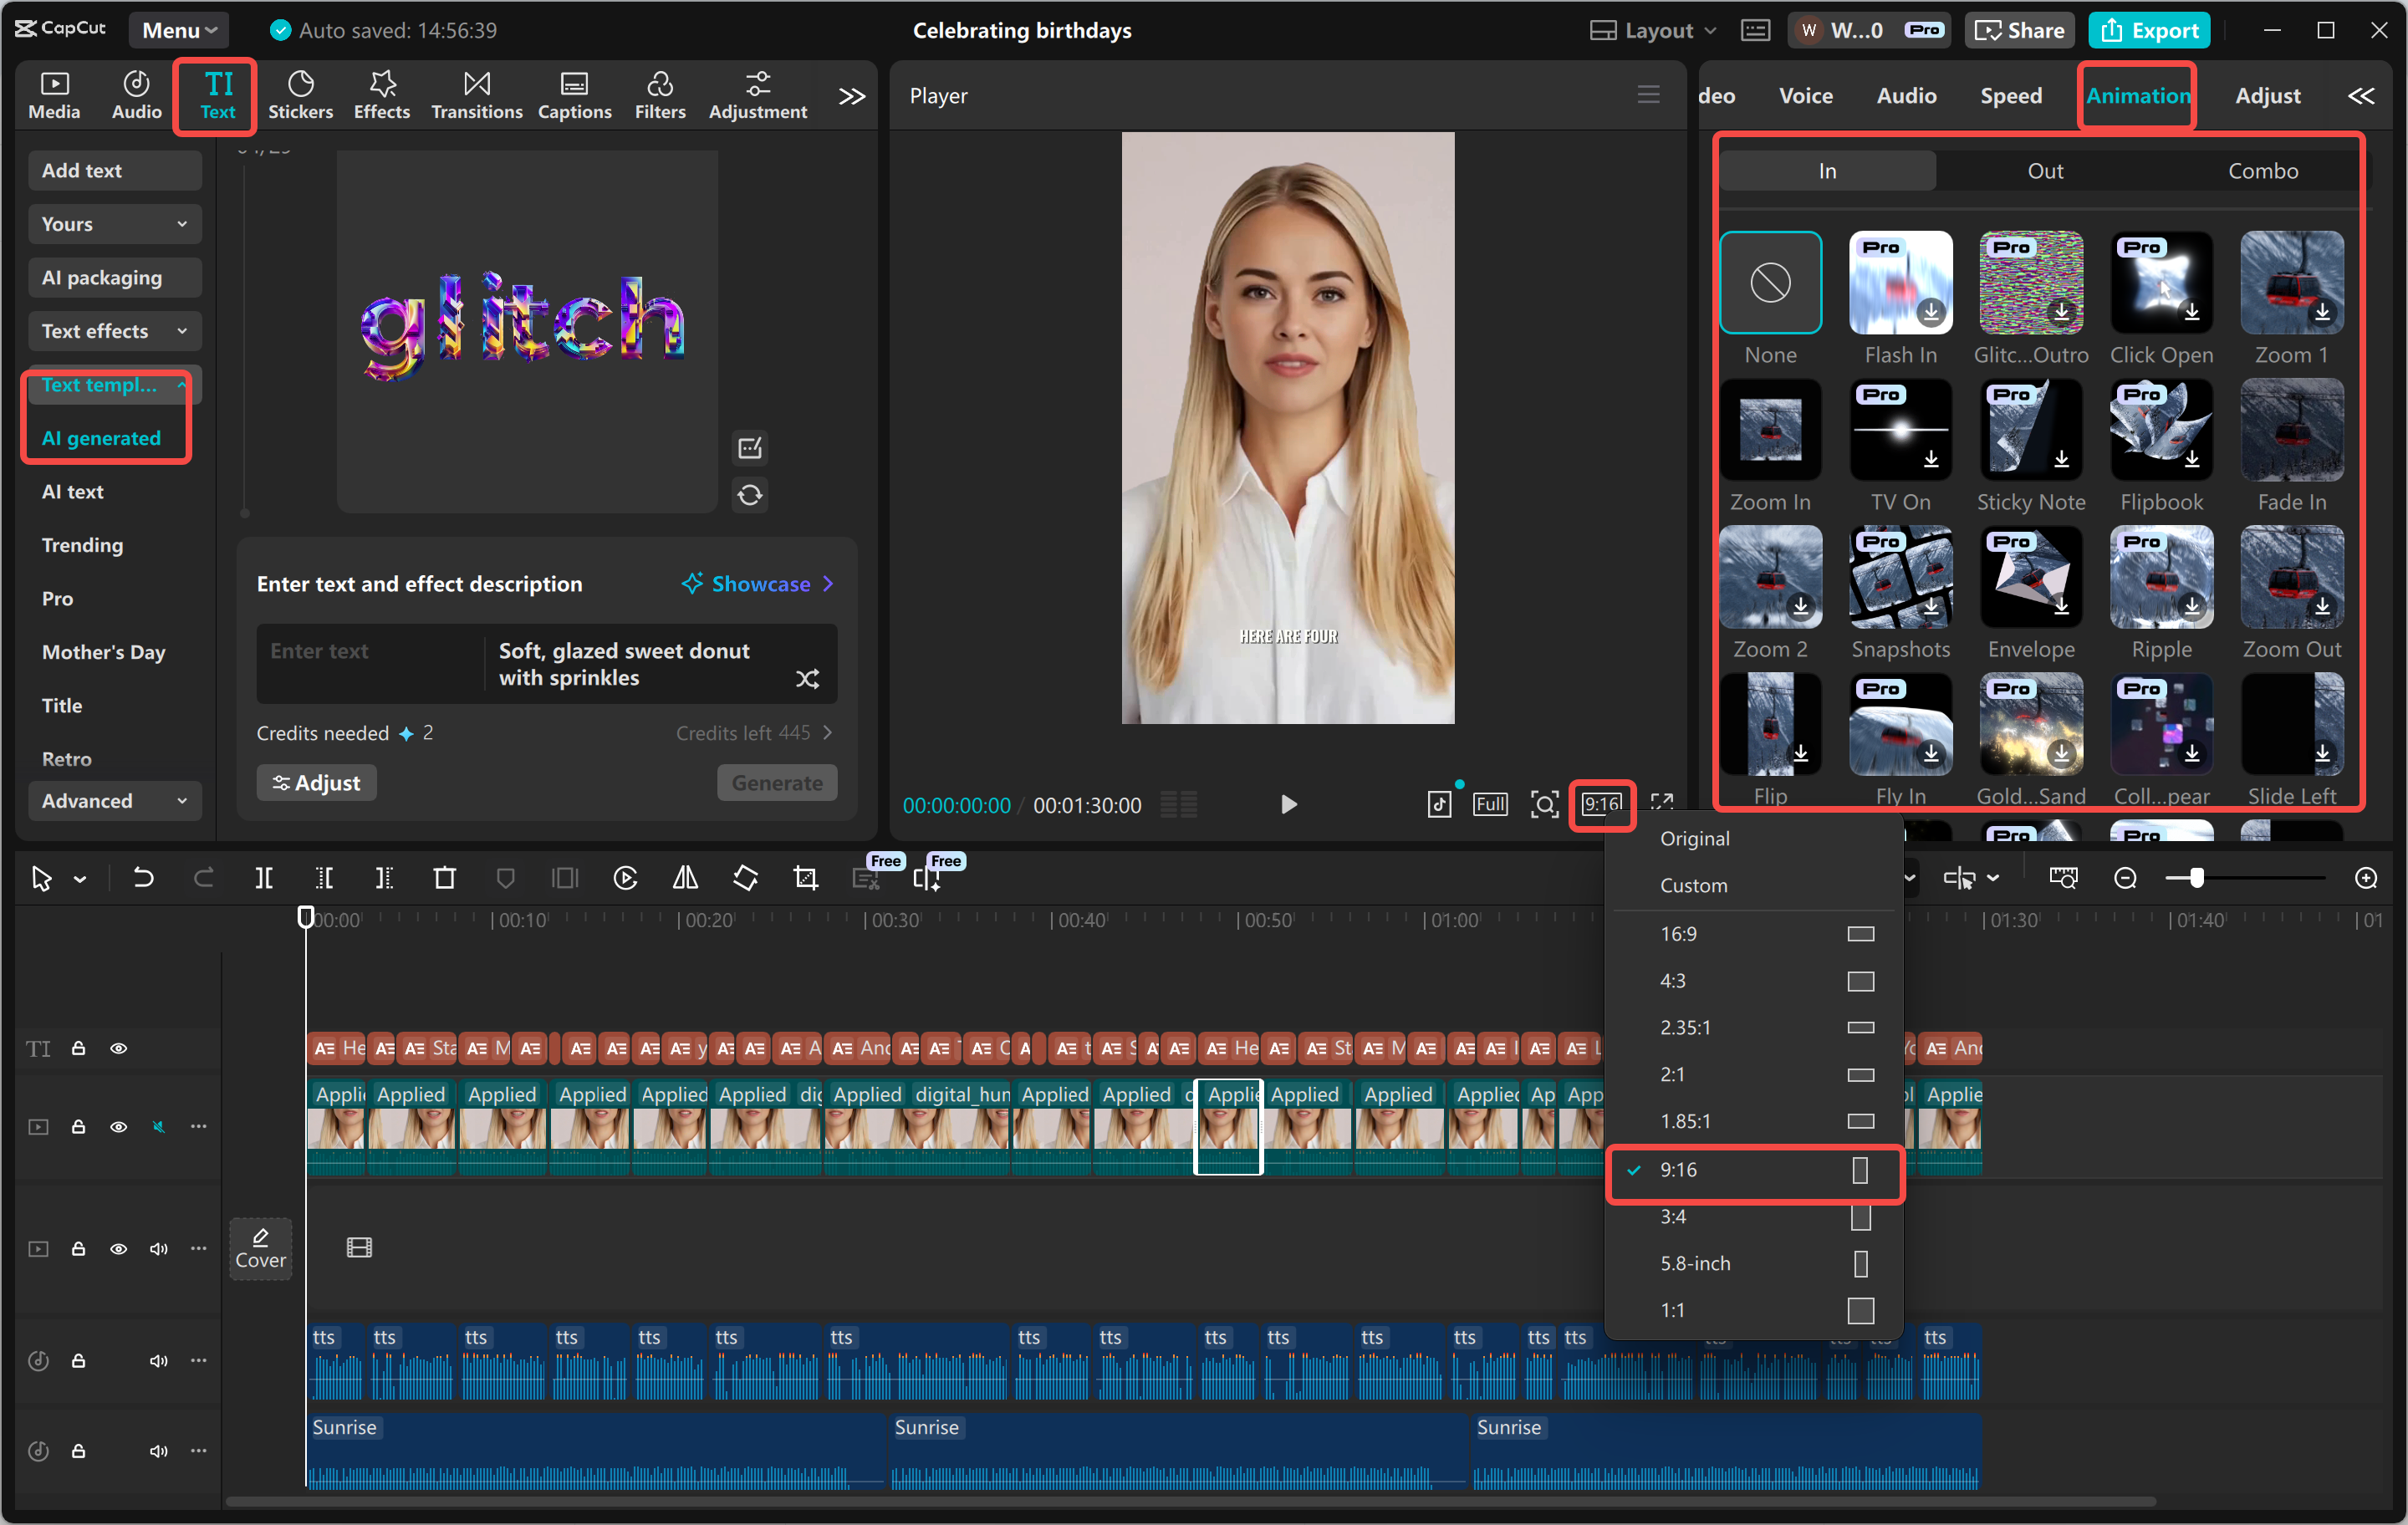
Task: Open the Combo animations tab
Action: pos(2263,170)
